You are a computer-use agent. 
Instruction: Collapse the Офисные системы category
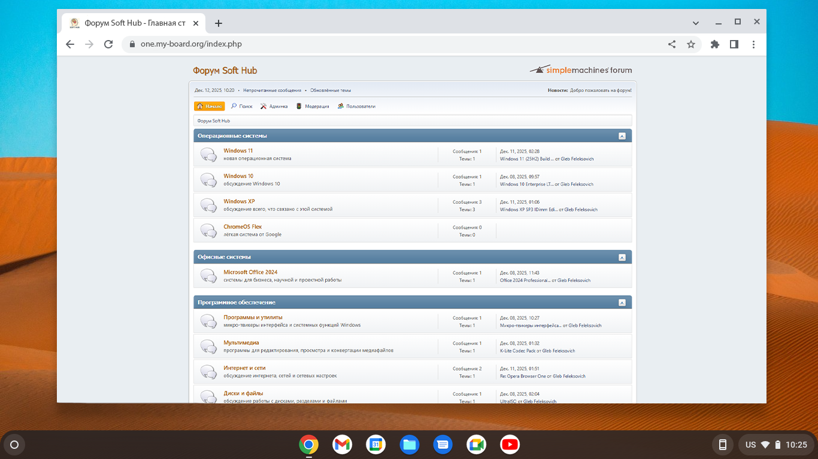tap(622, 257)
